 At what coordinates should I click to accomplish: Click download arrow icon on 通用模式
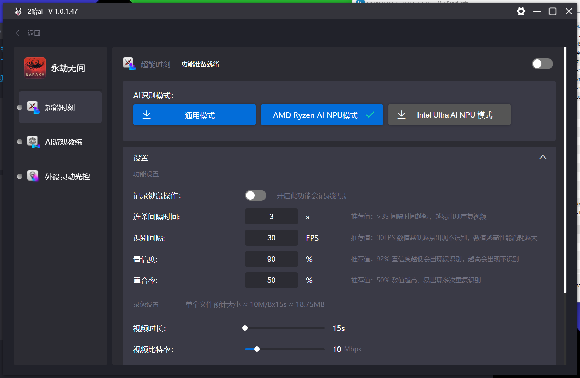pyautogui.click(x=147, y=114)
